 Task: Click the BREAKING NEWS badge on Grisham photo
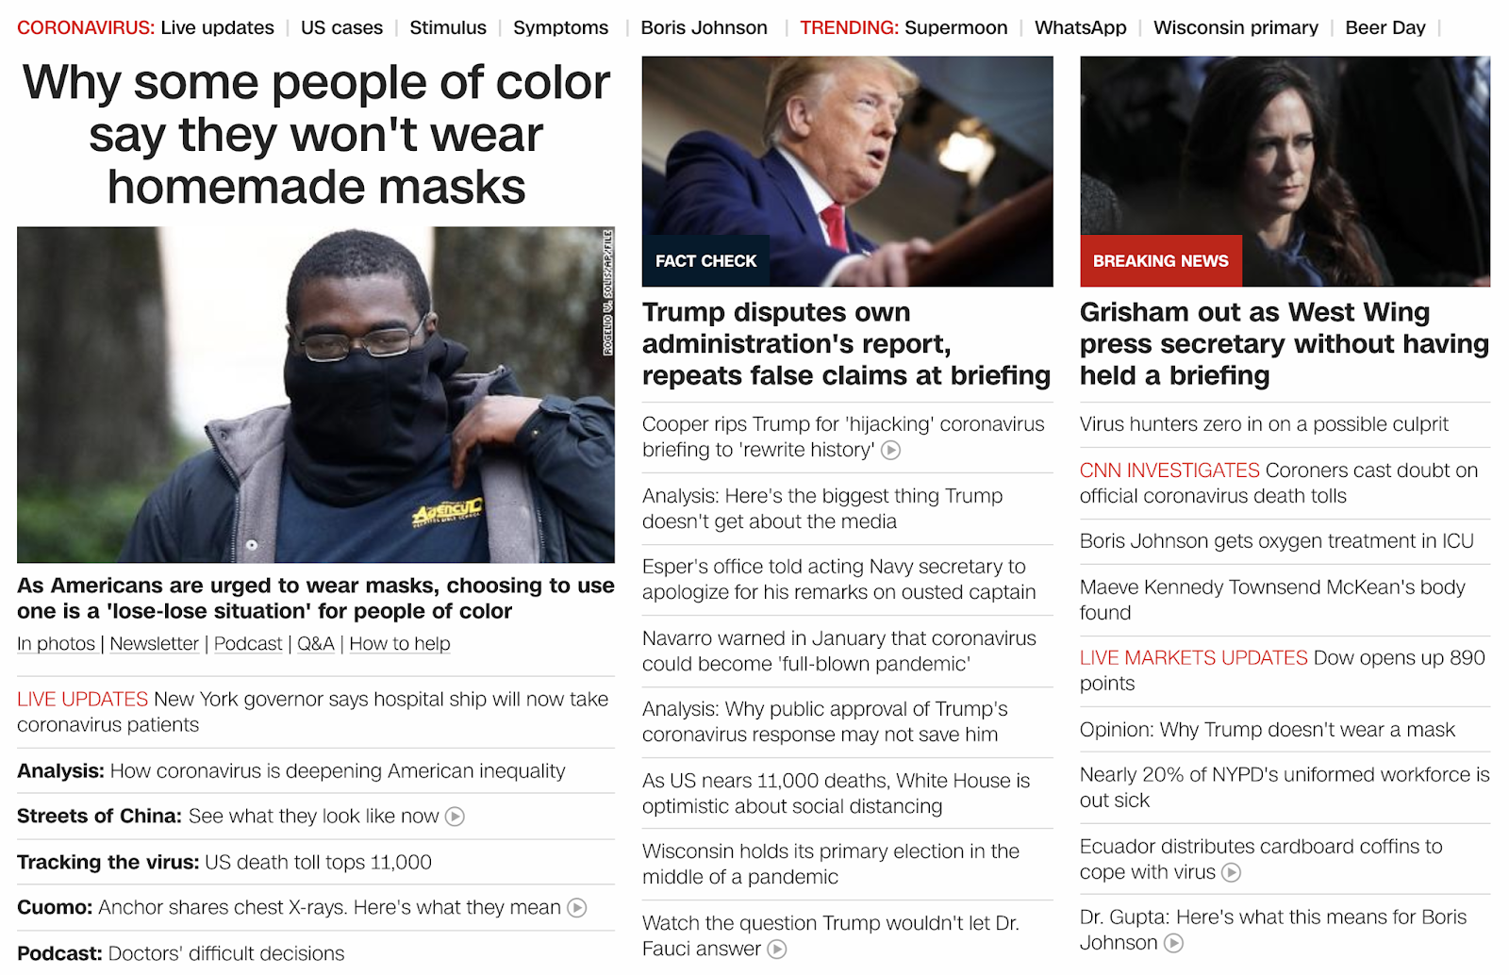click(1161, 261)
